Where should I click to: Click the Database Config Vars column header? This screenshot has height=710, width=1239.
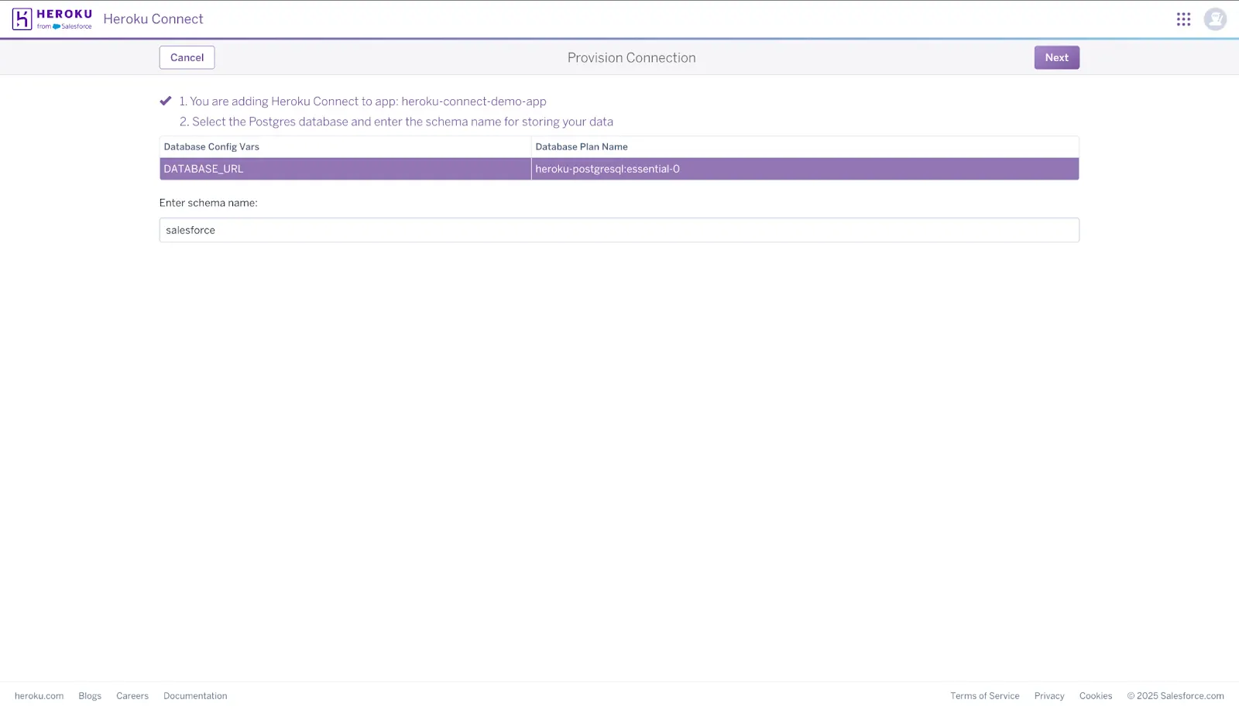[211, 146]
